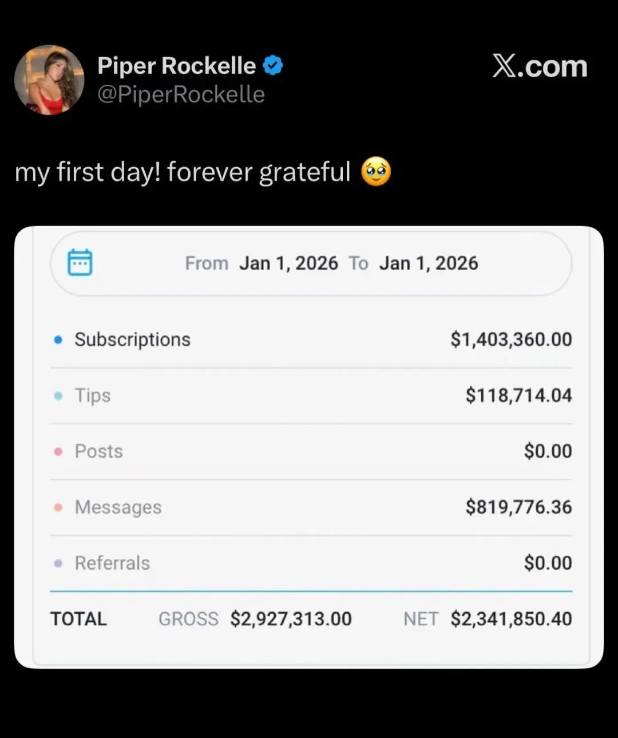This screenshot has width=618, height=738.
Task: Click the teal dot beside Tips
Action: [58, 396]
